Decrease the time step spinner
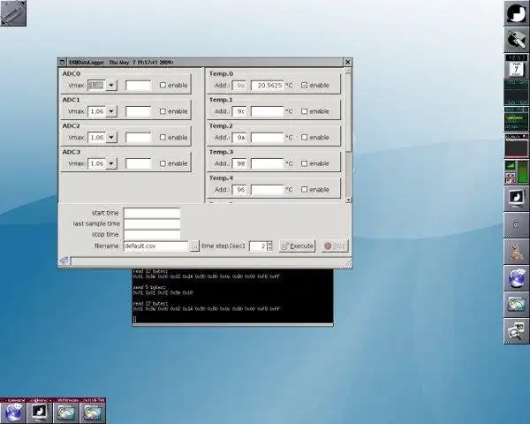This screenshot has height=424, width=530. tap(269, 248)
